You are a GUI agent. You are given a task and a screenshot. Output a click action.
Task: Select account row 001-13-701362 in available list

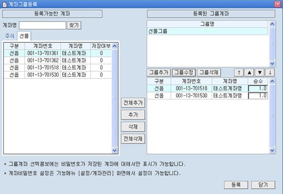(x=58, y=61)
